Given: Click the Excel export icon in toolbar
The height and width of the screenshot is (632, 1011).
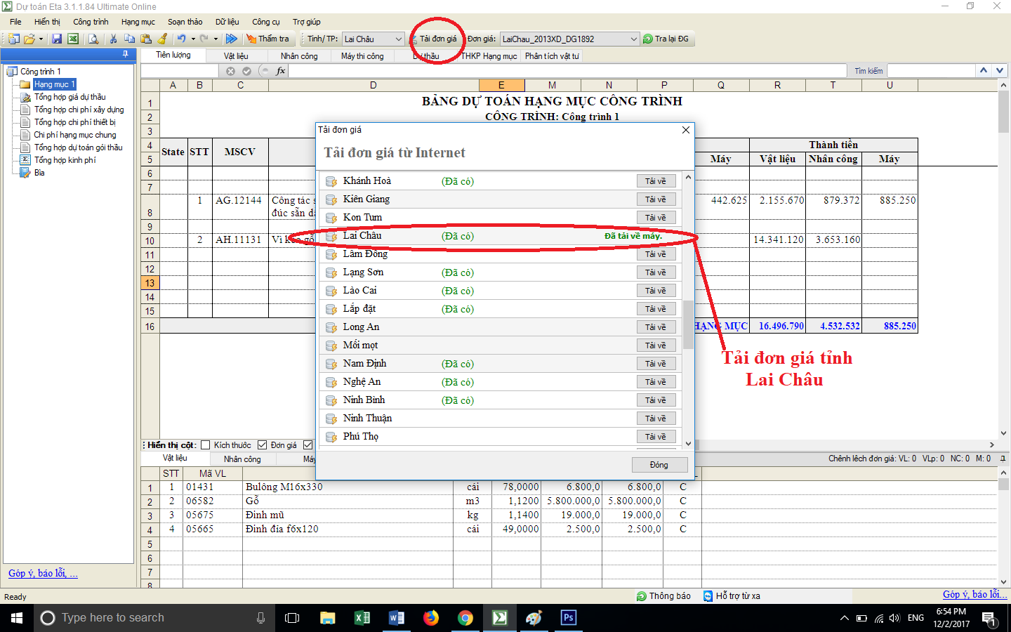Looking at the screenshot, I should (x=72, y=39).
